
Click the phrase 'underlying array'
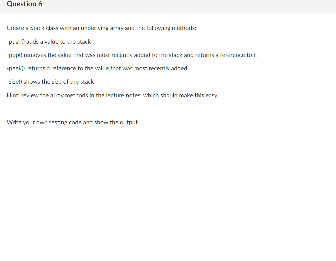coord(102,28)
